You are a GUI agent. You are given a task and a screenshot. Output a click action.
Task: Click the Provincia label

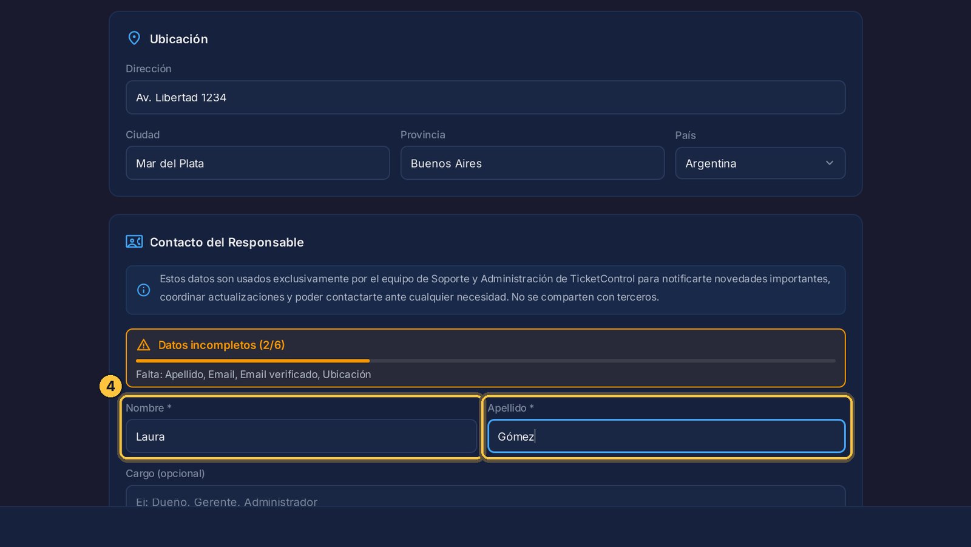(x=423, y=135)
